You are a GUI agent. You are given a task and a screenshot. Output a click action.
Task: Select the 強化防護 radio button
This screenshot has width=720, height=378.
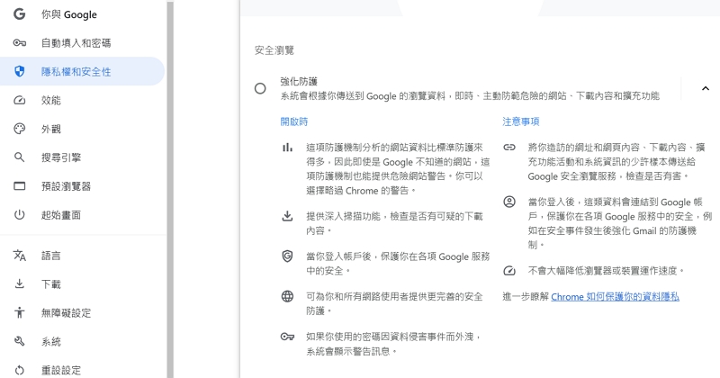click(x=260, y=88)
